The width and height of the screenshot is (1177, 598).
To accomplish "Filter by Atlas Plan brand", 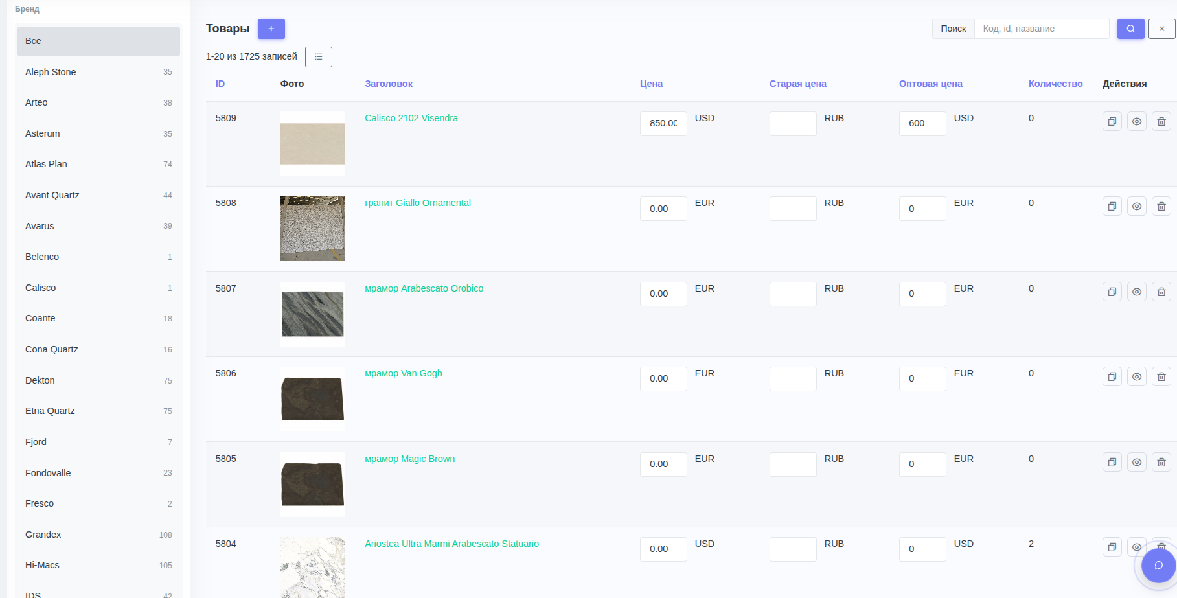I will [x=98, y=164].
